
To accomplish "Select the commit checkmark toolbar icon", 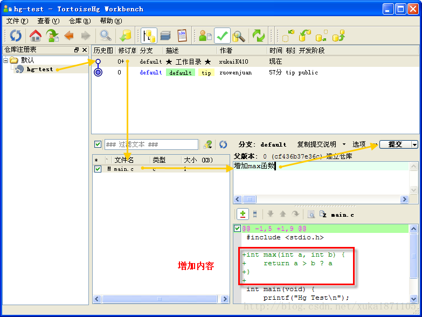I will click(x=222, y=35).
